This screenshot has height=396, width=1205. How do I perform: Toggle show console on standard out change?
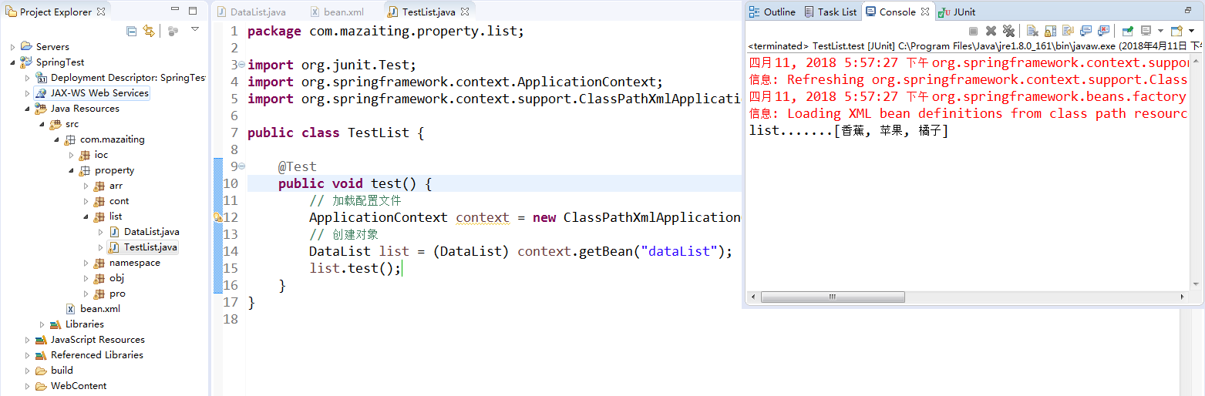(x=1086, y=31)
